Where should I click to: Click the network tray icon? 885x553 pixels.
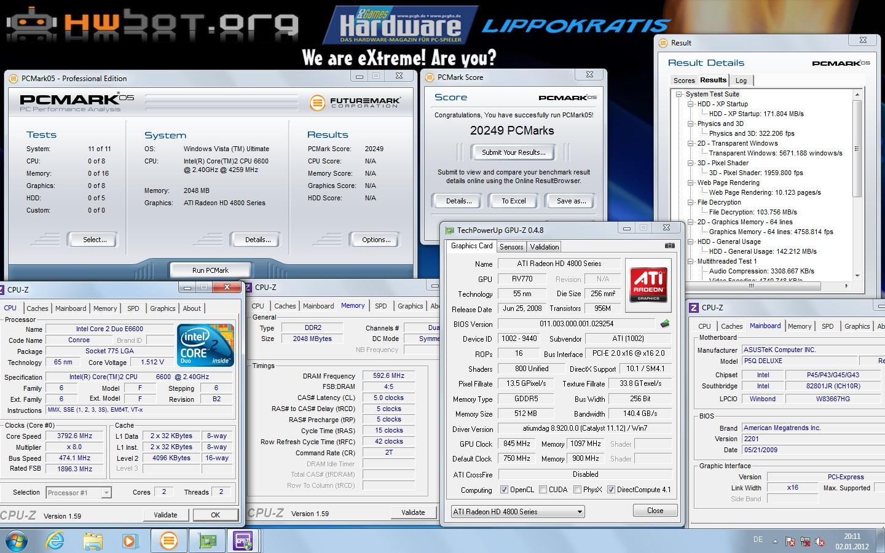pyautogui.click(x=805, y=541)
